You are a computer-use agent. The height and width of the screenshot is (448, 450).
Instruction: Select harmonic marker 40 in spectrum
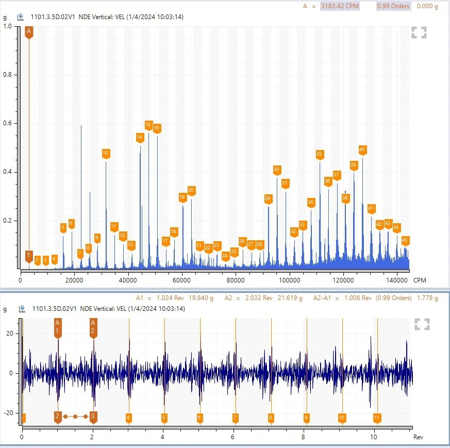click(x=362, y=150)
